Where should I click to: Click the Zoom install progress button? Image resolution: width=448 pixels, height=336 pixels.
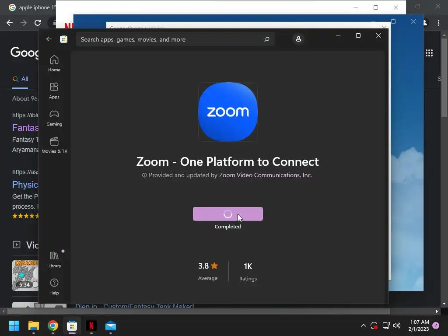[227, 213]
